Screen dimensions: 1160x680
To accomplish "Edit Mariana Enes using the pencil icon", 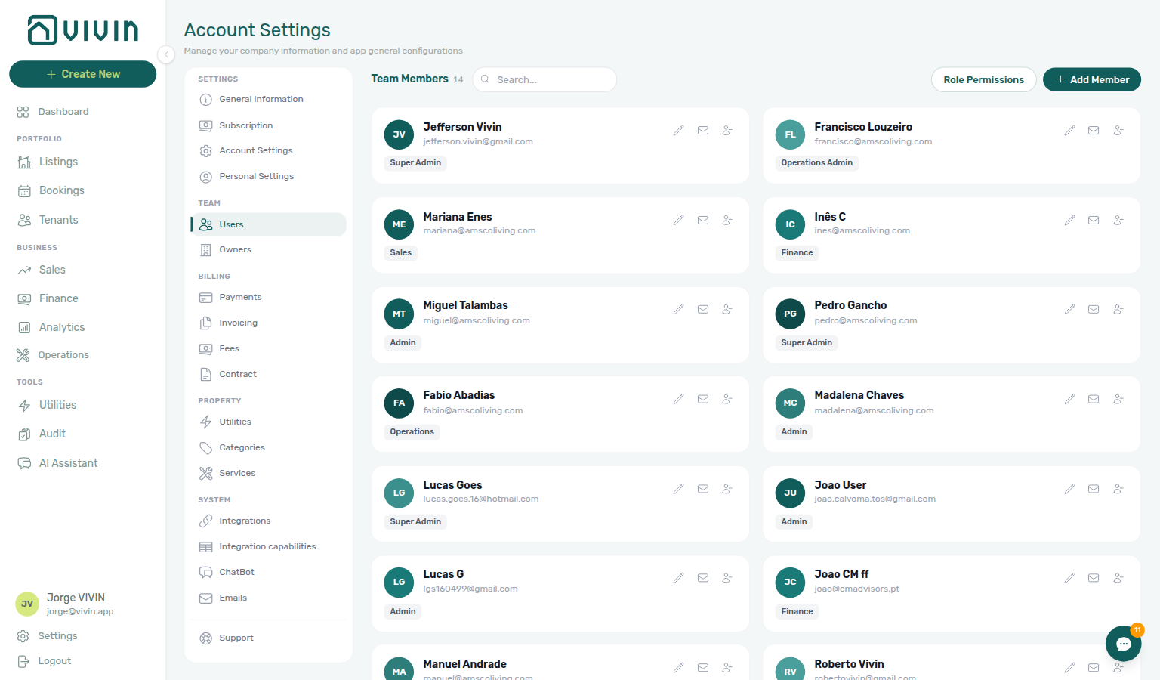I will tap(678, 221).
